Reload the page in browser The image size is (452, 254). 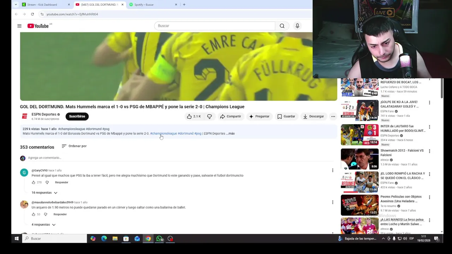point(32,14)
